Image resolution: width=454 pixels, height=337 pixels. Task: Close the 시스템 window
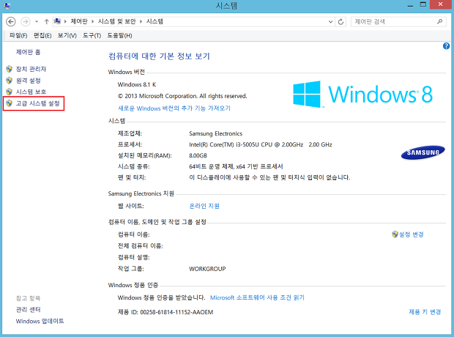(x=440, y=4)
